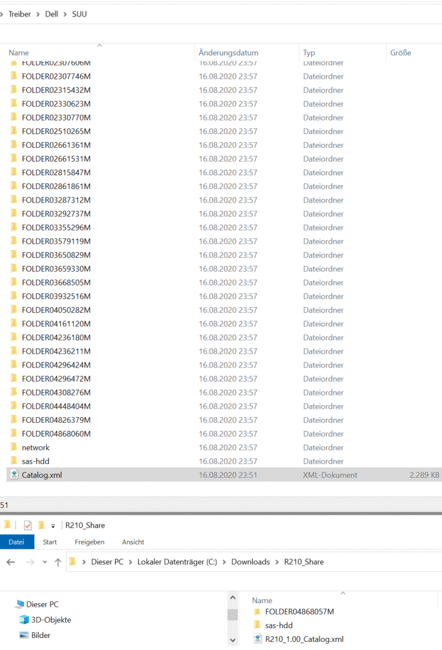Click the Catalog.xml file icon

(x=14, y=475)
